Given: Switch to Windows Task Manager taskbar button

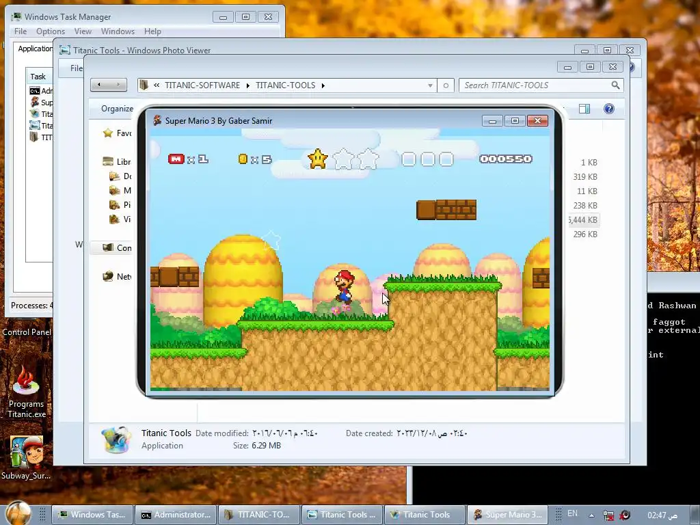Looking at the screenshot, I should 92,515.
